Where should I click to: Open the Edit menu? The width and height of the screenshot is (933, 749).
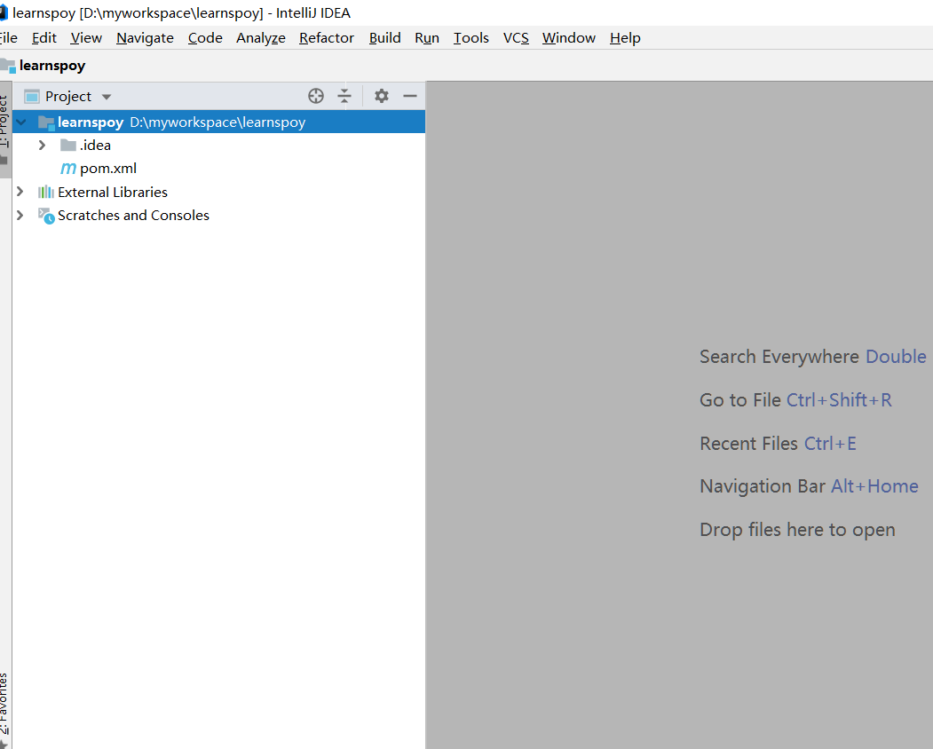tap(44, 38)
